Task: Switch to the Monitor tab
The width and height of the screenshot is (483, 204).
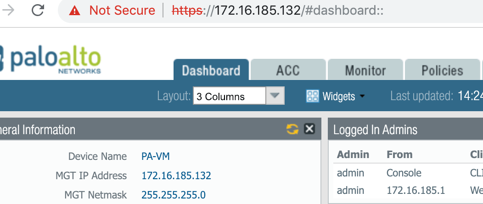Action: pyautogui.click(x=365, y=70)
